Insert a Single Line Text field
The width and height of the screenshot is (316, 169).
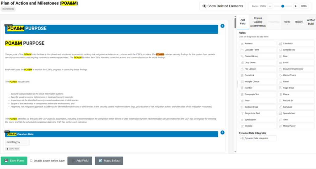pyautogui.click(x=257, y=113)
